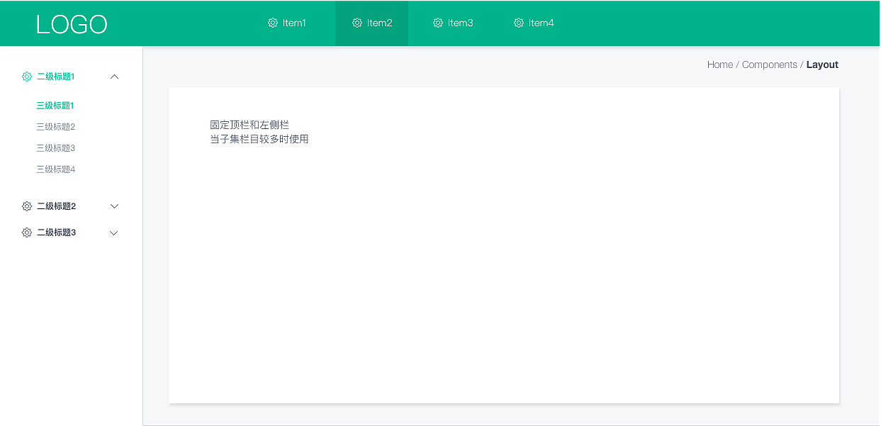
Task: Click the gear icon beside Item2
Action: pos(357,23)
